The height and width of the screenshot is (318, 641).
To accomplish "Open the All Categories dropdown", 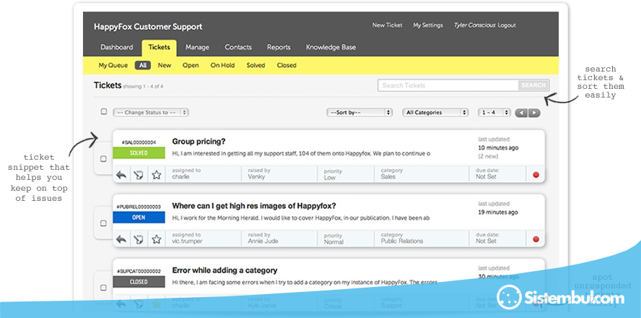I will click(435, 112).
